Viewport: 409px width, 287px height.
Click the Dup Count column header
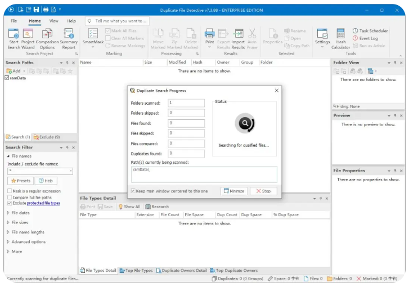227,215
